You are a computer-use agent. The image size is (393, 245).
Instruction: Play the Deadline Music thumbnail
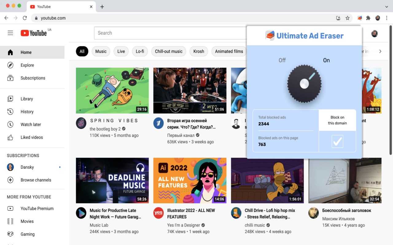(112, 180)
